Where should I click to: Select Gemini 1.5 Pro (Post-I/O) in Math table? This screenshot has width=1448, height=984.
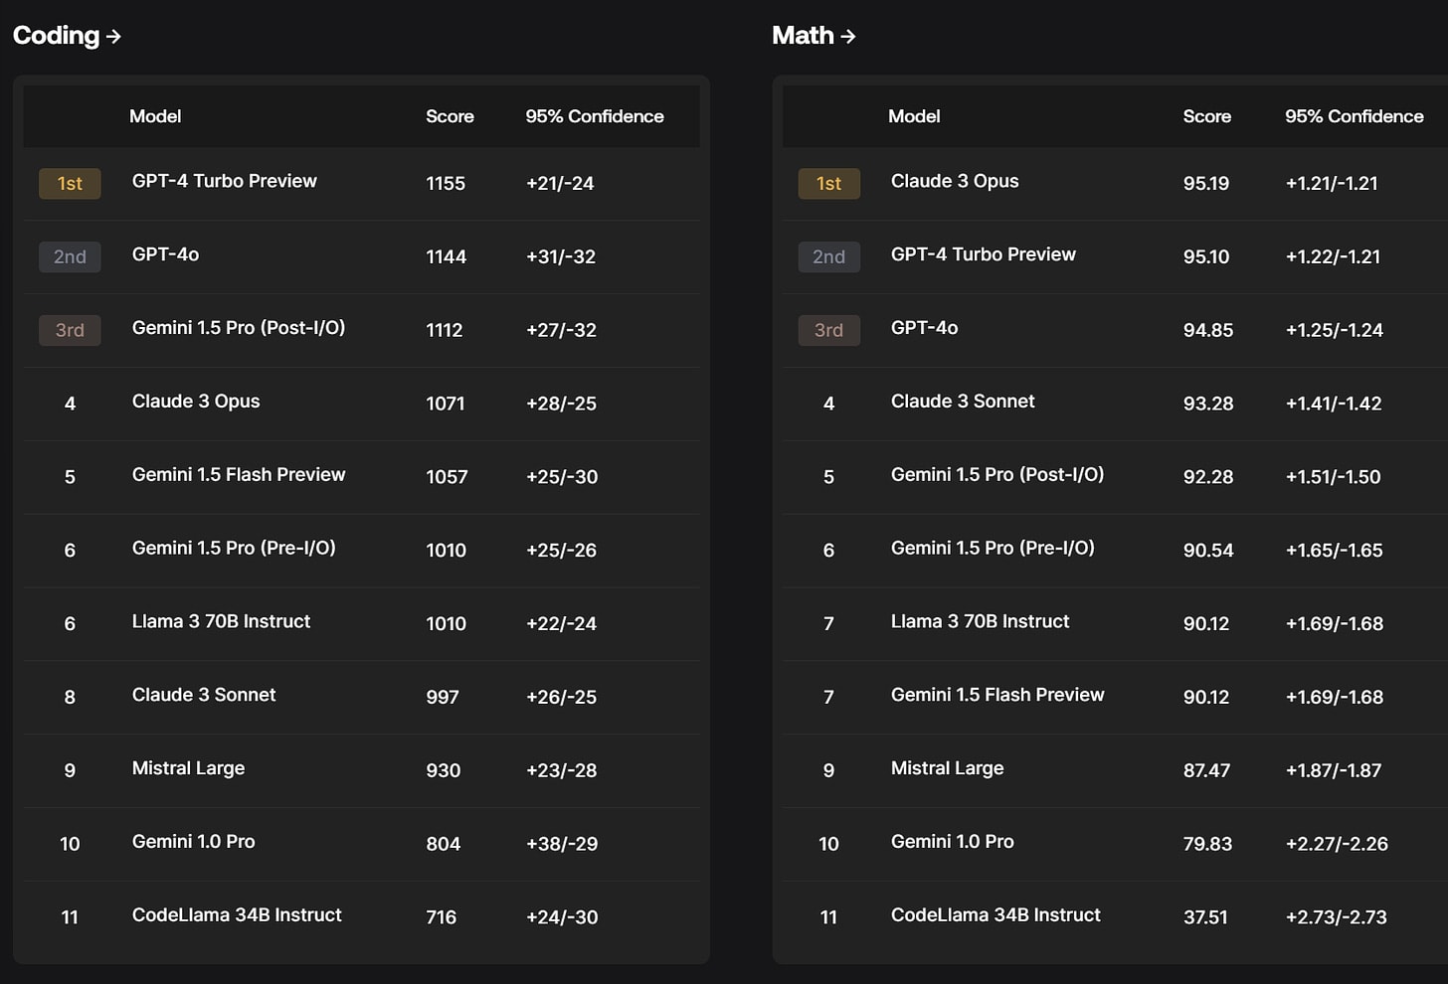coord(997,475)
